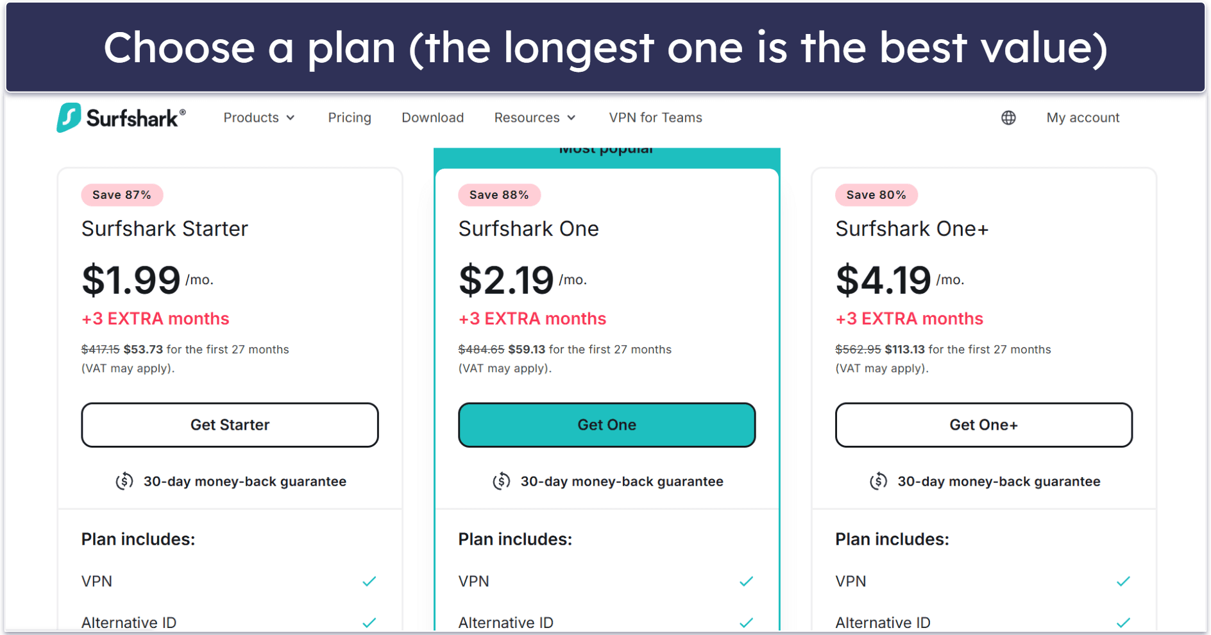Click the Surfshark One+ plan title
1211x635 pixels.
[911, 229]
